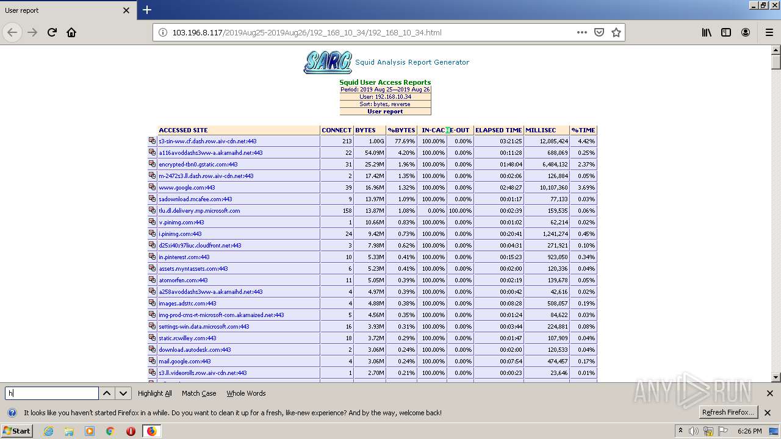
Task: Open the Library view icon
Action: pyautogui.click(x=707, y=32)
